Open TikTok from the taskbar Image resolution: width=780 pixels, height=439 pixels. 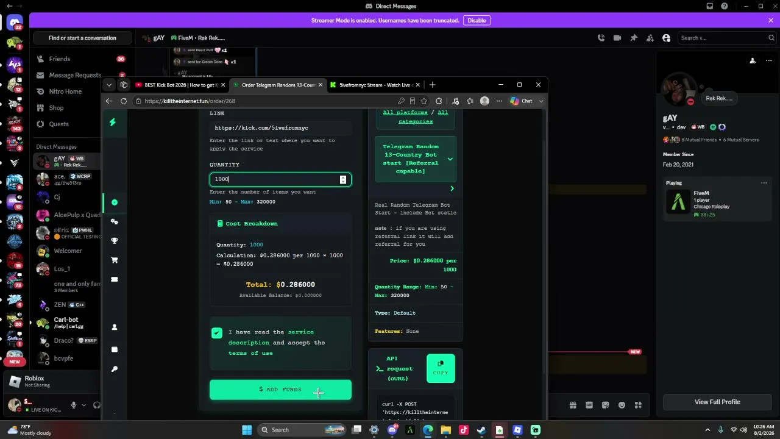pyautogui.click(x=464, y=430)
